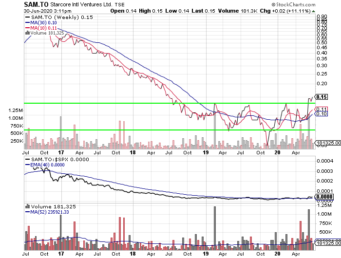Click Volume 181,325 legend in price panel
This screenshot has width=341, height=258.
click(x=47, y=33)
